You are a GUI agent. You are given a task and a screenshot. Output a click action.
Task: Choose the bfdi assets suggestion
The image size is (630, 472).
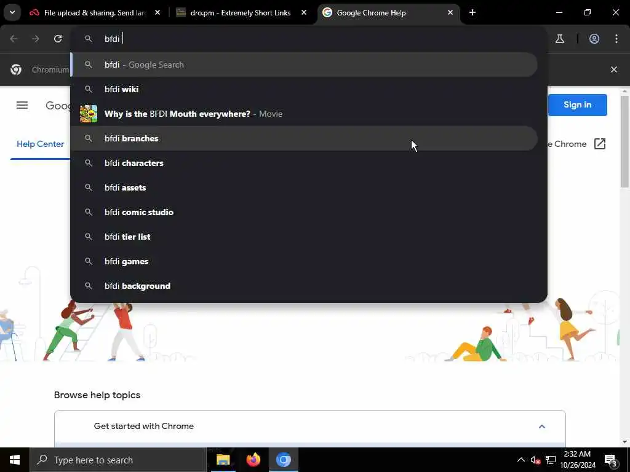coord(304,187)
